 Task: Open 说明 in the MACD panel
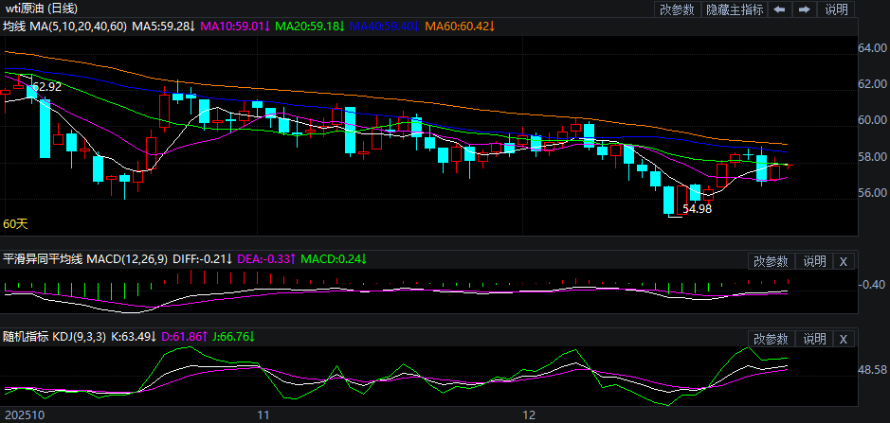(815, 261)
